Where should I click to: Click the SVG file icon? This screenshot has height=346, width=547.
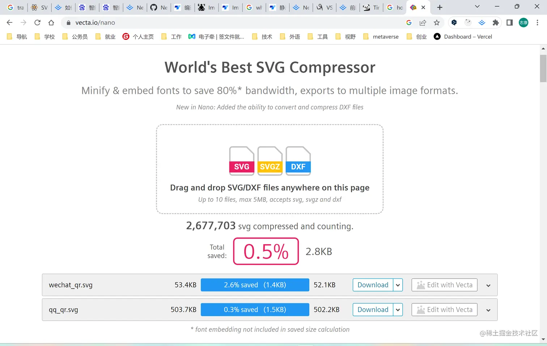point(241,161)
